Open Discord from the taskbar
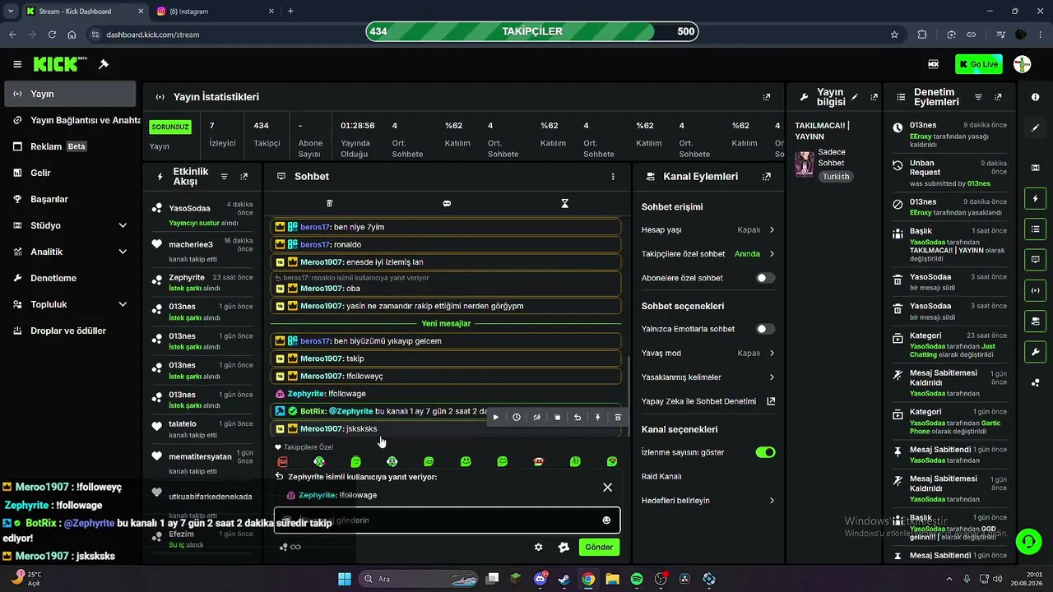Viewport: 1053px width, 592px height. [540, 579]
